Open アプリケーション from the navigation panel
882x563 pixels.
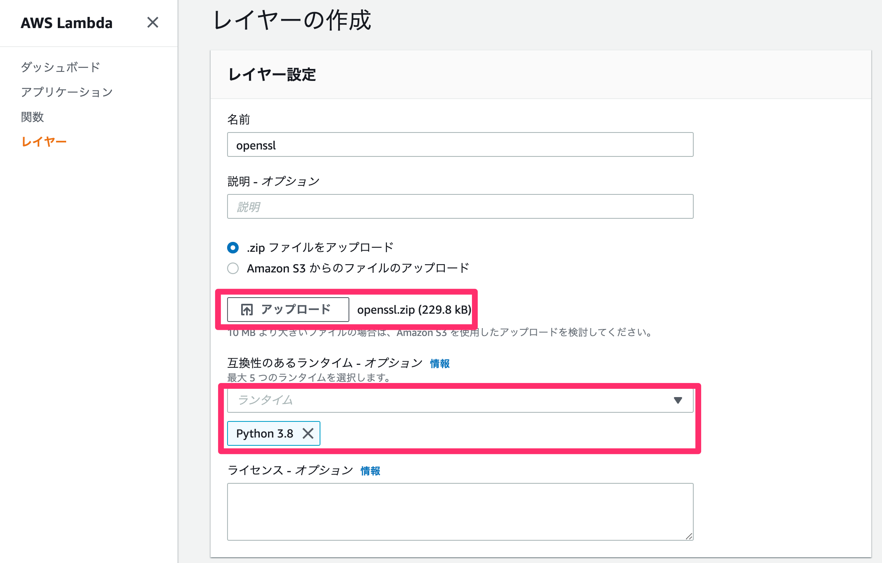pos(67,92)
